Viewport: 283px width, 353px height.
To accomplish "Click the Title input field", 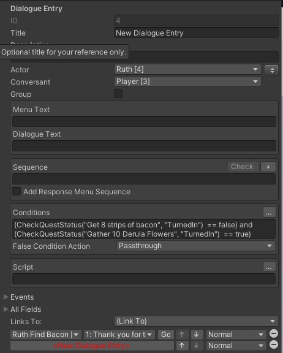I will [196, 33].
